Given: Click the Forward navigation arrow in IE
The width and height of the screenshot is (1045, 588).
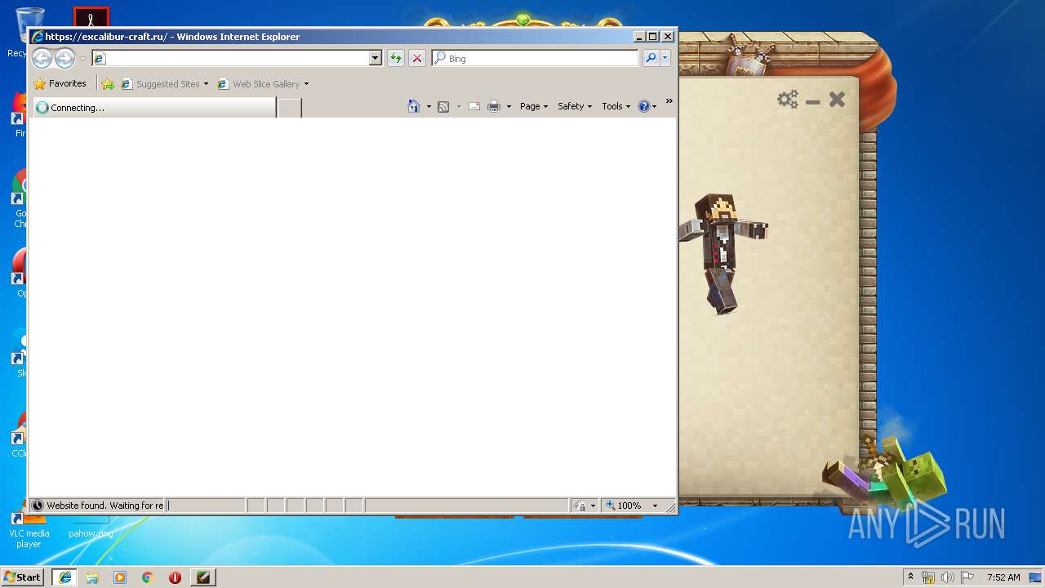Looking at the screenshot, I should click(x=64, y=58).
